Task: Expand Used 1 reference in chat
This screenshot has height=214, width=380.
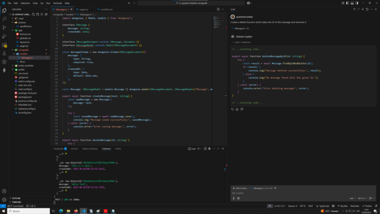Action: [x=241, y=42]
